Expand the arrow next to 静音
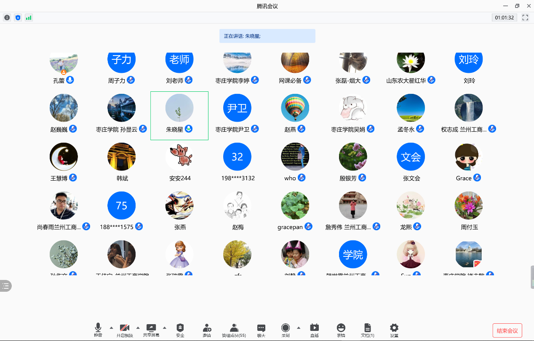 [111, 328]
